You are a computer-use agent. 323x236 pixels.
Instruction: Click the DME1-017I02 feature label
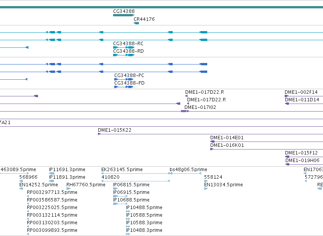tap(200, 107)
